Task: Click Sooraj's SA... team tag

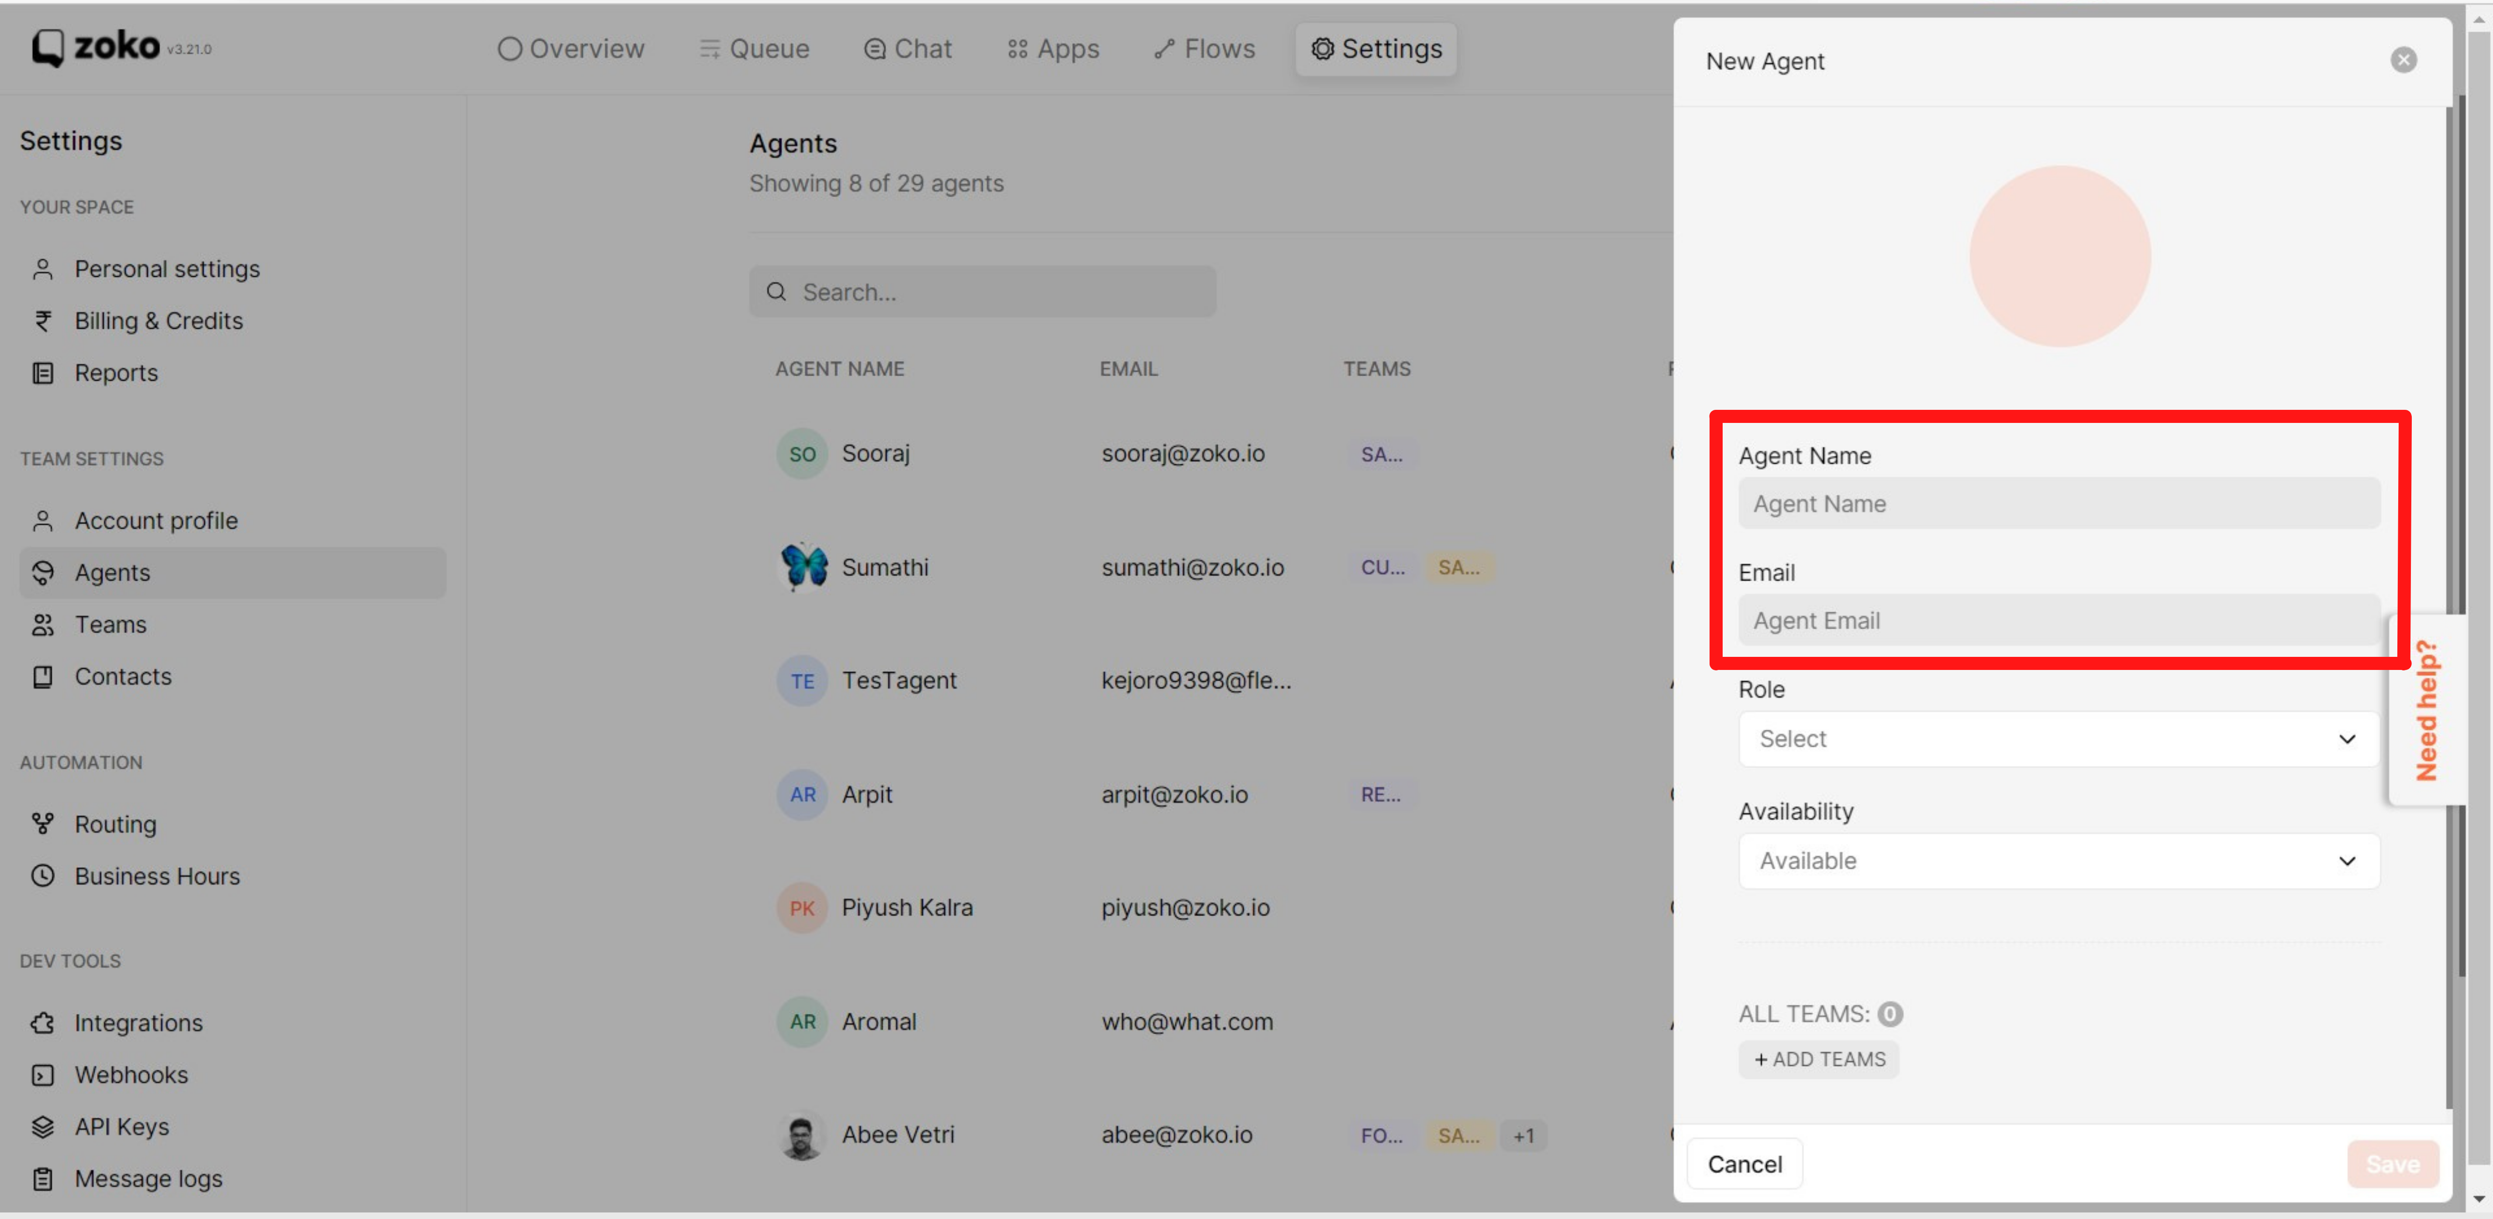Action: coord(1381,454)
